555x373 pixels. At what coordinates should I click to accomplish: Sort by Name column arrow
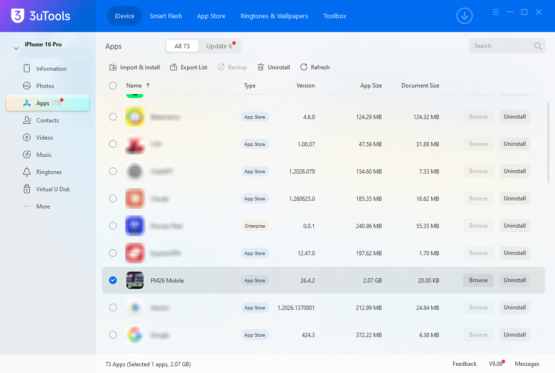[148, 85]
